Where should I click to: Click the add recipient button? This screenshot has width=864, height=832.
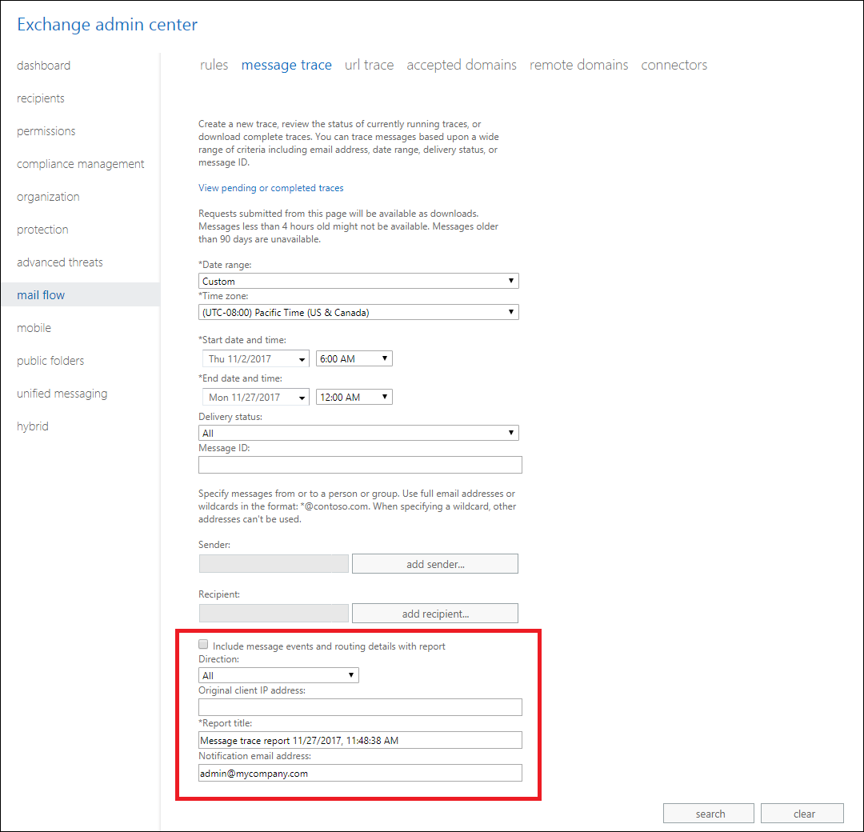[x=434, y=614]
